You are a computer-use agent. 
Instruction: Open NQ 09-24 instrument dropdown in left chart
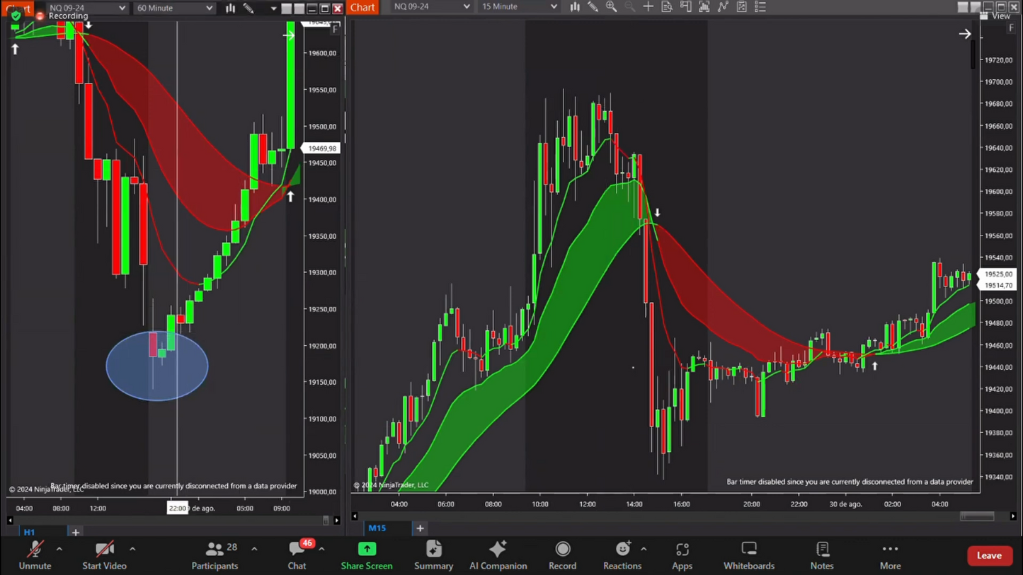click(x=86, y=8)
